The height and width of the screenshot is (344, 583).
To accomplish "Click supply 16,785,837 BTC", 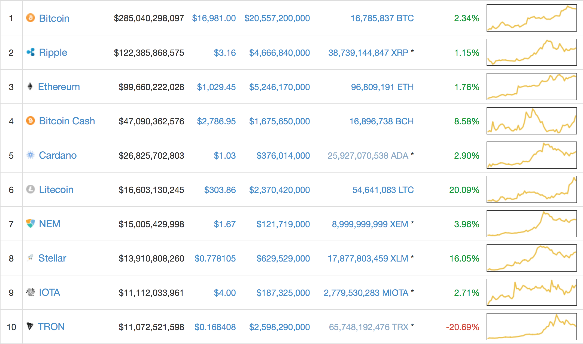I will (x=382, y=18).
